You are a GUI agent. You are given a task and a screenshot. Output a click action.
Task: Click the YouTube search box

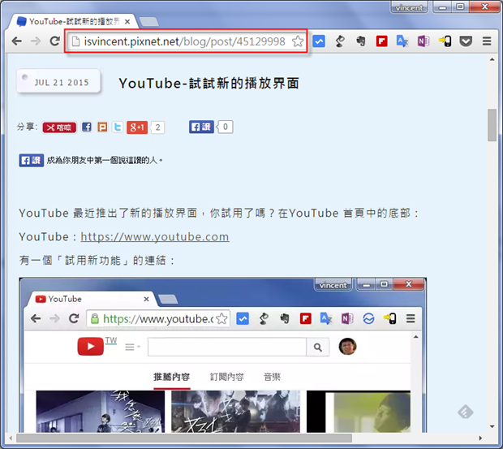227,347
